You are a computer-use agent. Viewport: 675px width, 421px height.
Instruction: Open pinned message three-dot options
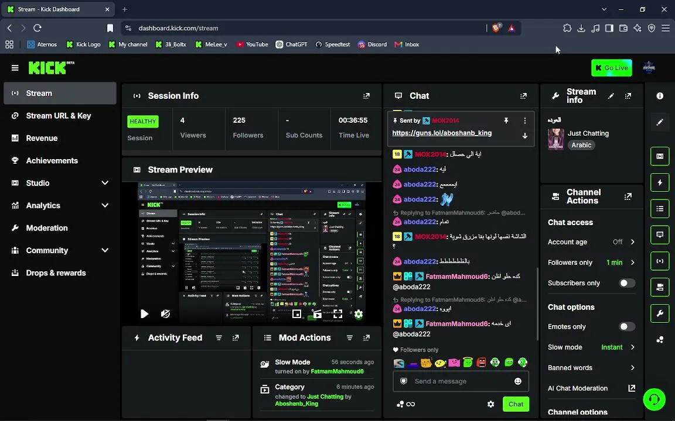pyautogui.click(x=525, y=120)
